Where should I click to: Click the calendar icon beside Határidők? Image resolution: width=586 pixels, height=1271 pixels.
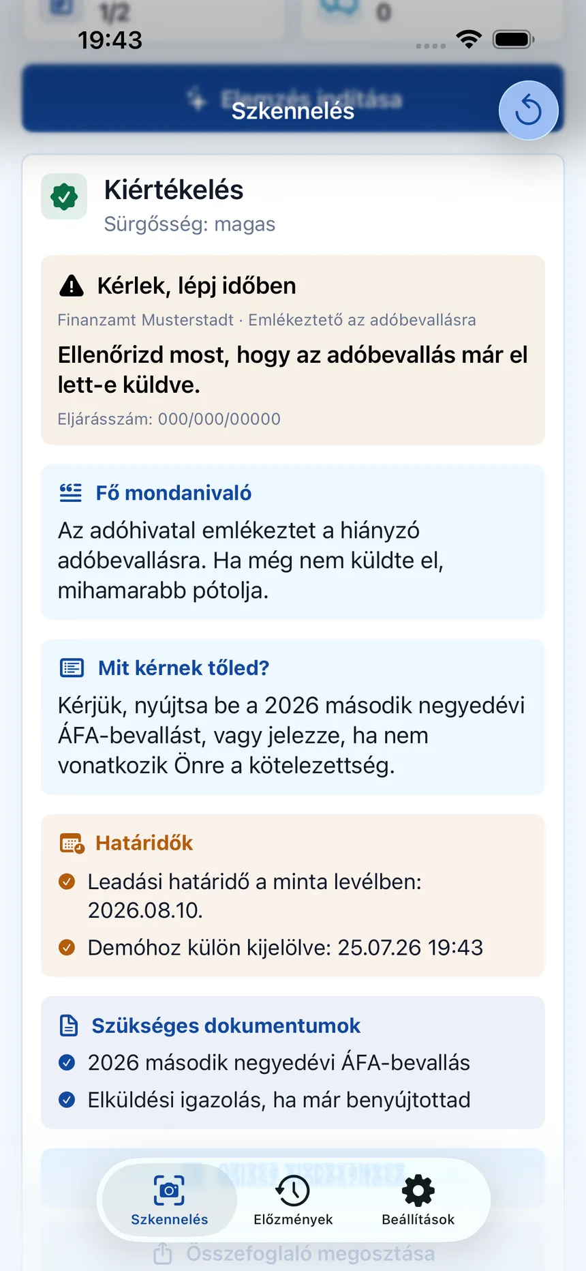point(72,843)
